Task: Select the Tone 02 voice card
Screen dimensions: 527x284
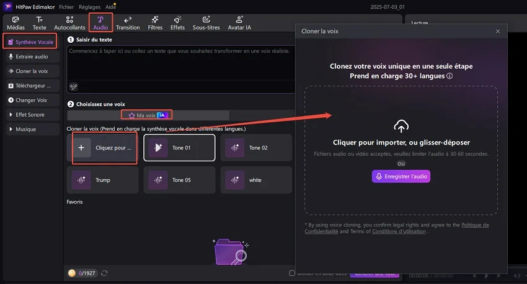Action: click(x=255, y=148)
